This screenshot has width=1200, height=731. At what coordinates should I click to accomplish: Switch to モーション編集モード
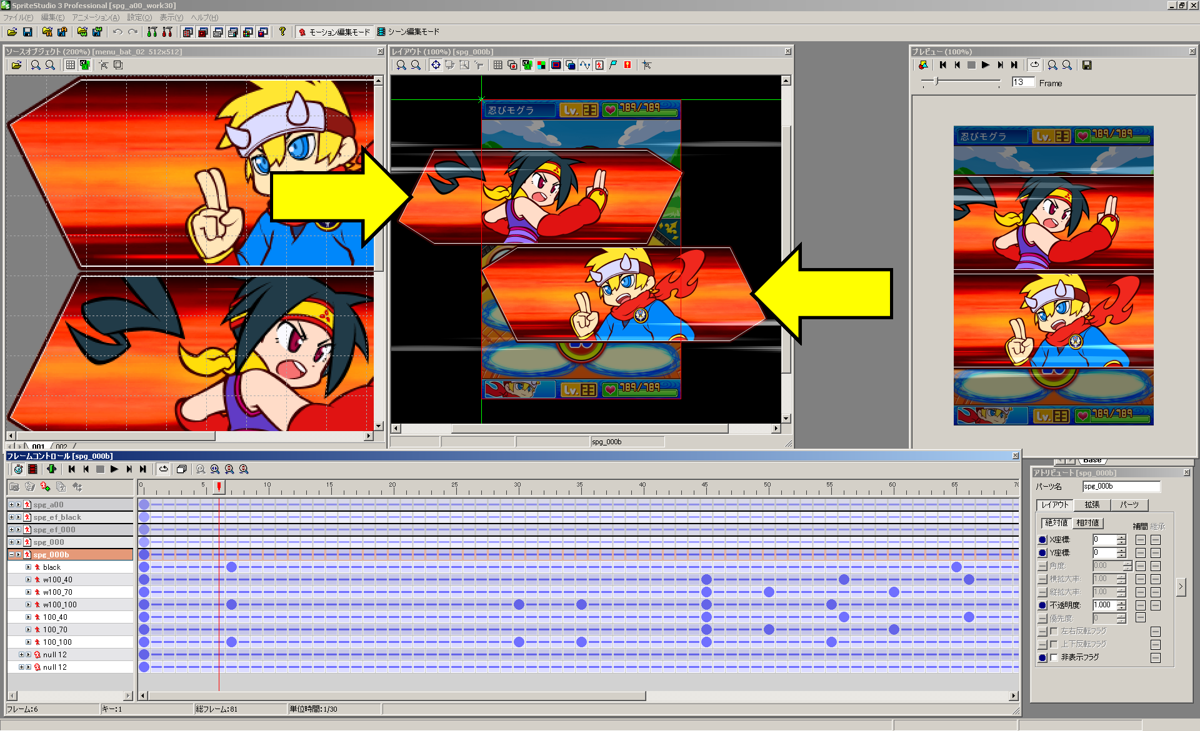tap(334, 32)
